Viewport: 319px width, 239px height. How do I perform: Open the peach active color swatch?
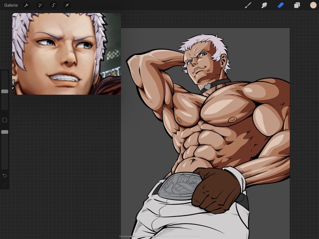point(313,5)
